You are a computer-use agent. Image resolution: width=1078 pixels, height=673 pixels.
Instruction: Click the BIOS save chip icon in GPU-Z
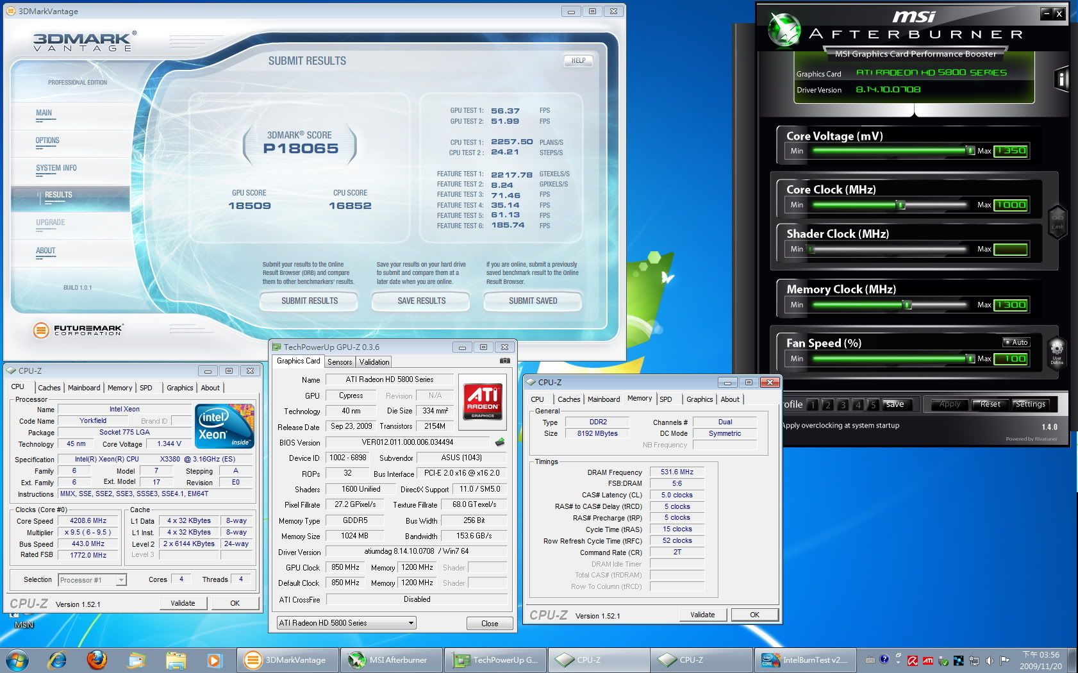500,442
